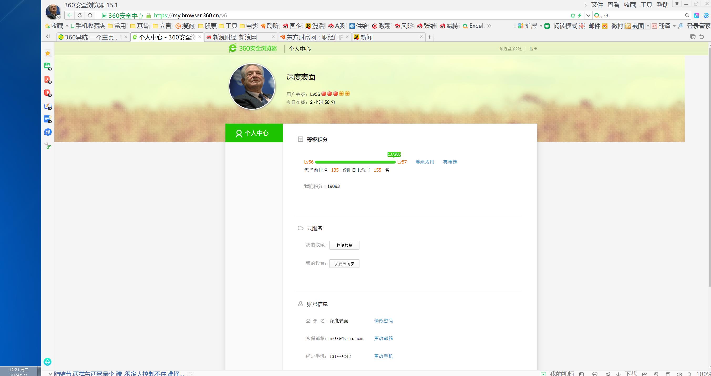Click the AI assistant icon beside search
711x376 pixels.
click(x=697, y=16)
